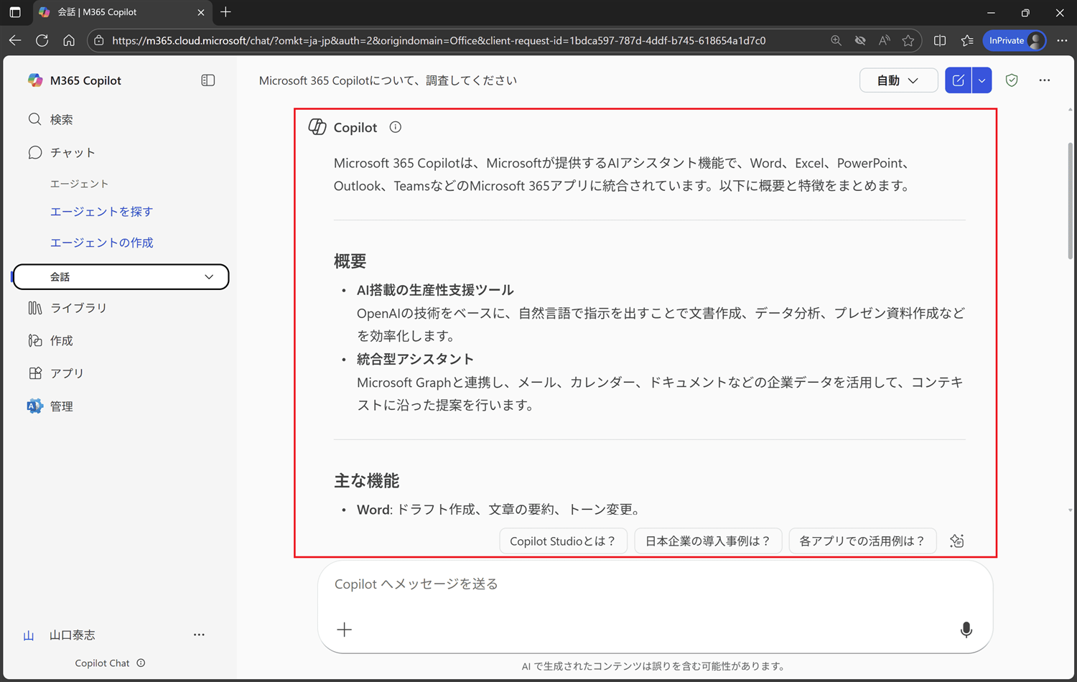Click エージェントの作成 link
Image resolution: width=1077 pixels, height=682 pixels.
(101, 243)
